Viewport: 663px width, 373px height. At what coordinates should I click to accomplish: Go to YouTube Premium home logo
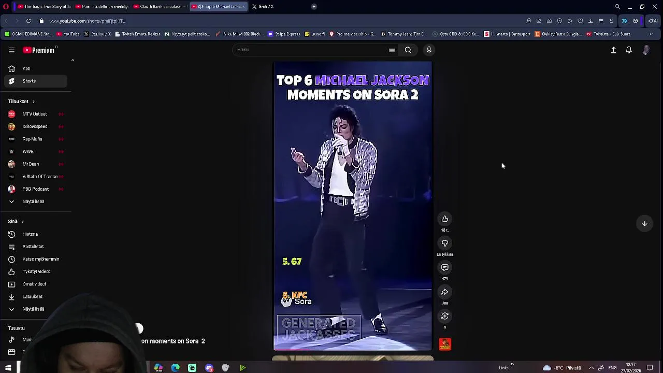pyautogui.click(x=39, y=50)
